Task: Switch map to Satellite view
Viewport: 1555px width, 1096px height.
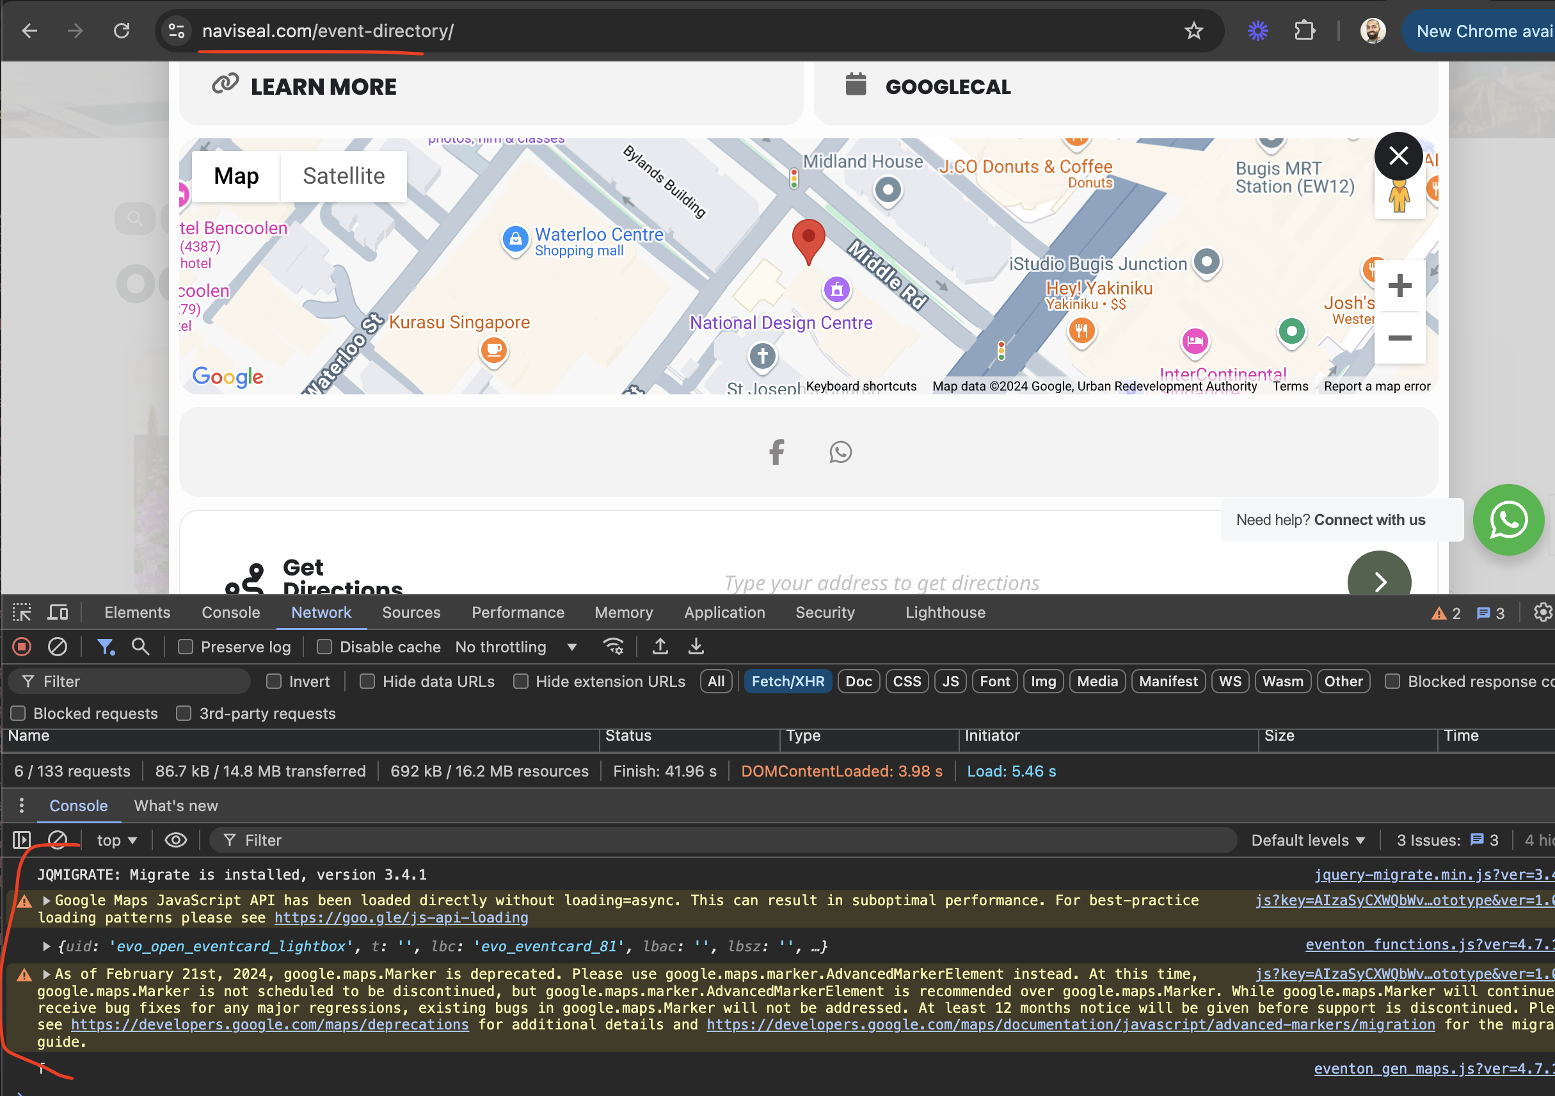Action: (344, 176)
